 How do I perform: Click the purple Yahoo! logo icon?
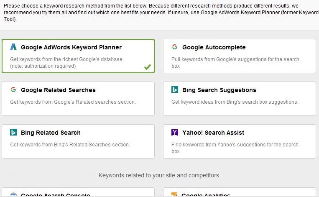point(175,132)
